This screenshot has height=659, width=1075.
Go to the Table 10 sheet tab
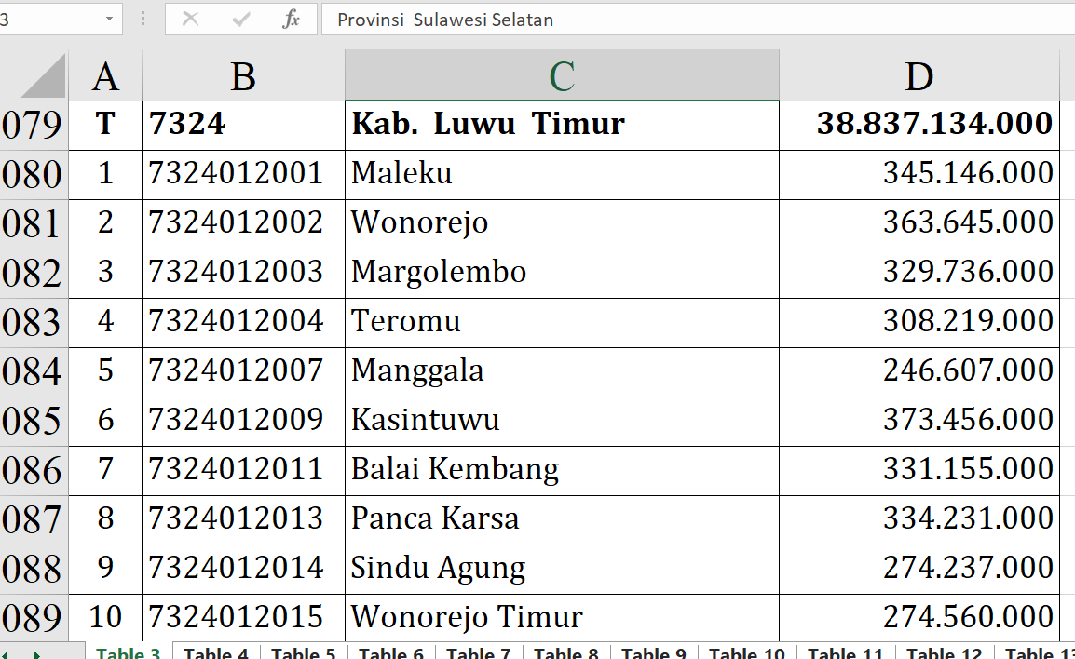pyautogui.click(x=747, y=653)
